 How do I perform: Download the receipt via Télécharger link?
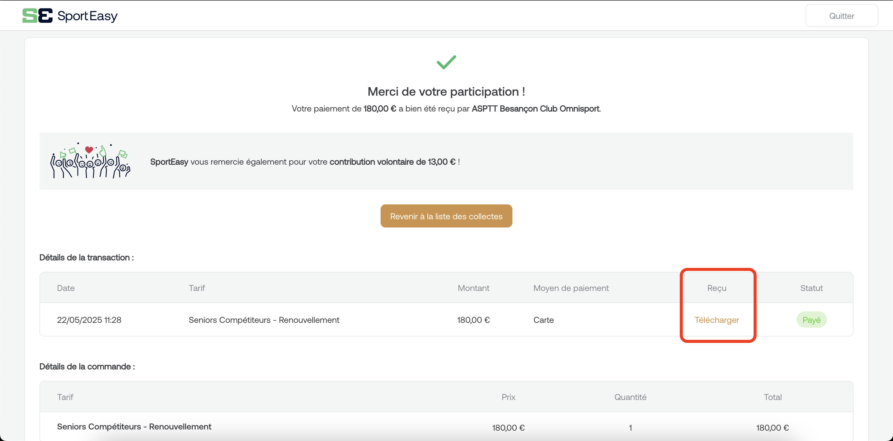717,320
